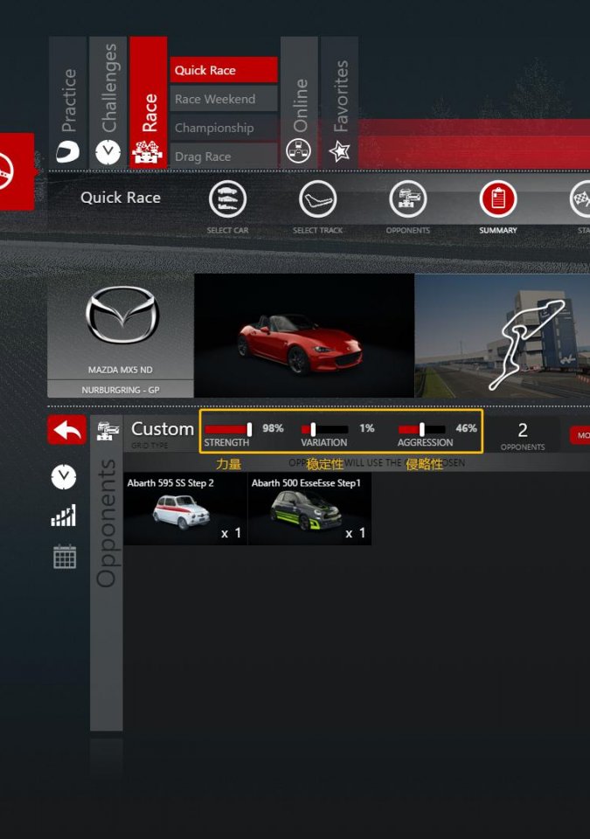Screen dimensions: 590x839
Task: Click the Challenges stopwatch icon
Action: tap(108, 152)
